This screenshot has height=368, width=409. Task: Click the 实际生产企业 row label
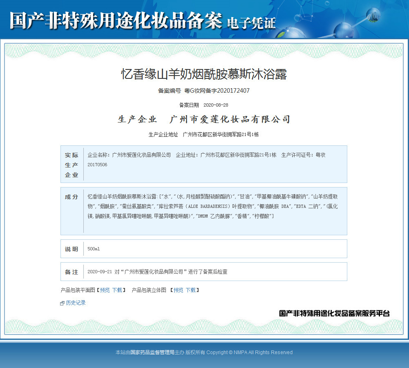pos(72,165)
